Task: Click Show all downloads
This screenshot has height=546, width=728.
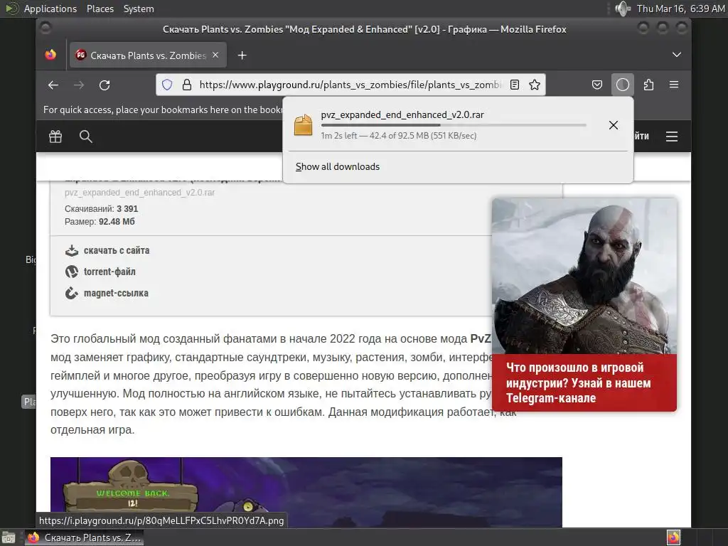Action: click(x=338, y=166)
